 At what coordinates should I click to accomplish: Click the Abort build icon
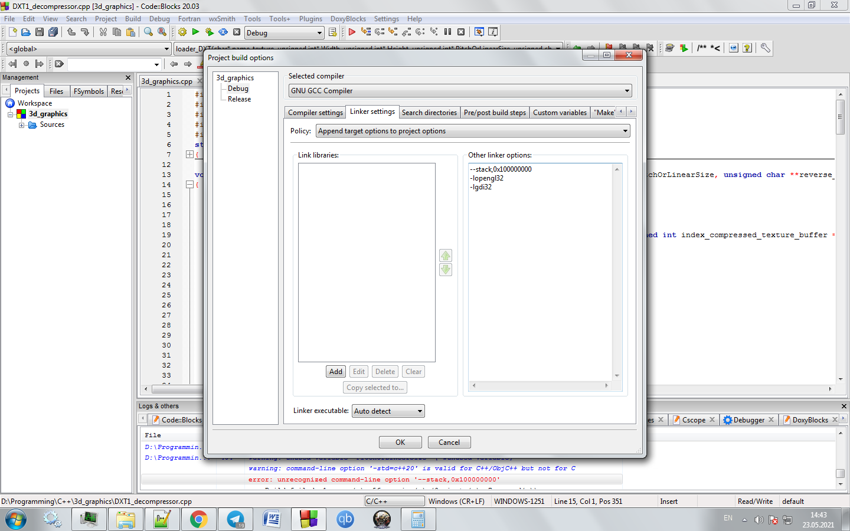(x=237, y=32)
